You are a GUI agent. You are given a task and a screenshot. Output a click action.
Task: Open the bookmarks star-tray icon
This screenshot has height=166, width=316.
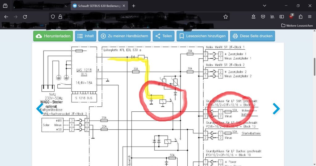[x=254, y=17]
